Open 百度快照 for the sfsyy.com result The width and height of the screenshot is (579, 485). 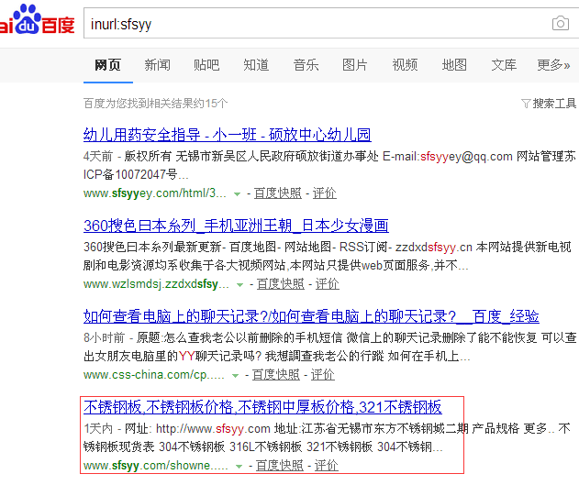pos(280,466)
